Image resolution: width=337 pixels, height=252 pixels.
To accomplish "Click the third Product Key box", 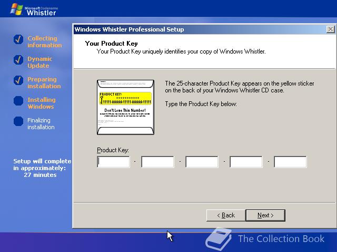I will [x=202, y=162].
